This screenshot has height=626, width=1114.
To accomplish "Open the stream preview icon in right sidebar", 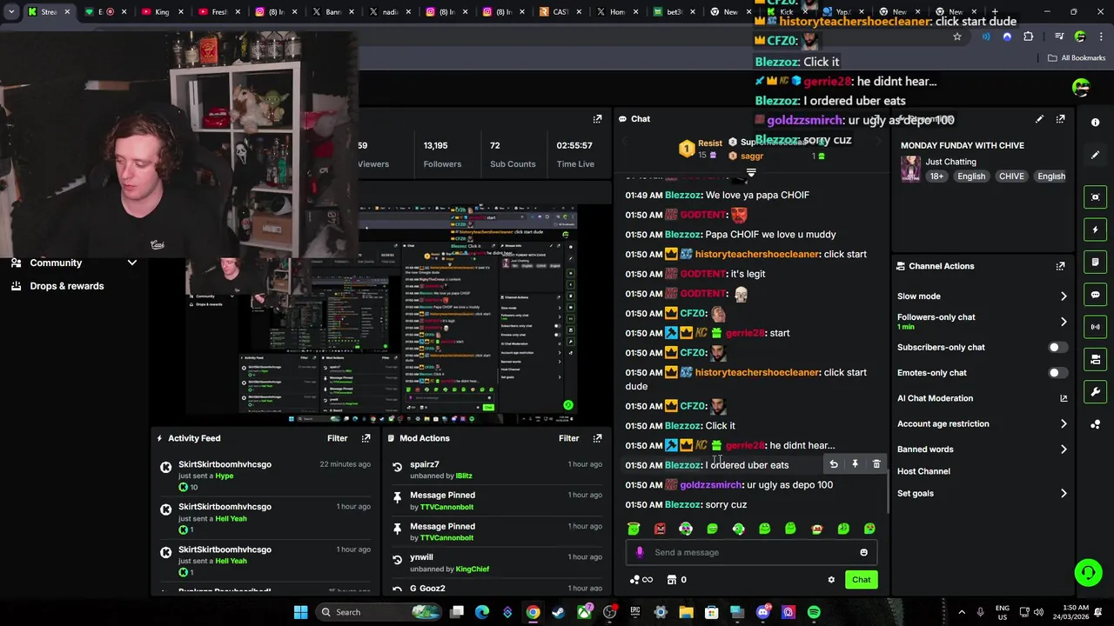I will [1095, 197].
